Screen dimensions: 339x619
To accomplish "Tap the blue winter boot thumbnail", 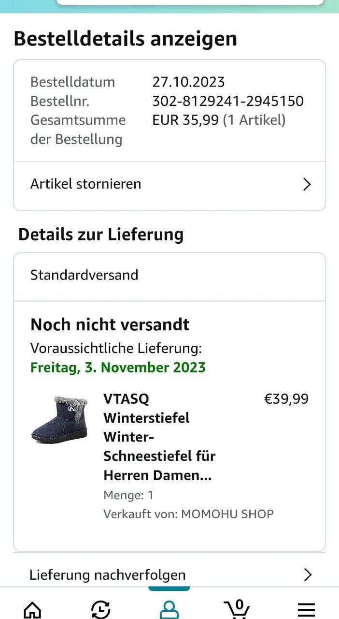I will click(59, 419).
